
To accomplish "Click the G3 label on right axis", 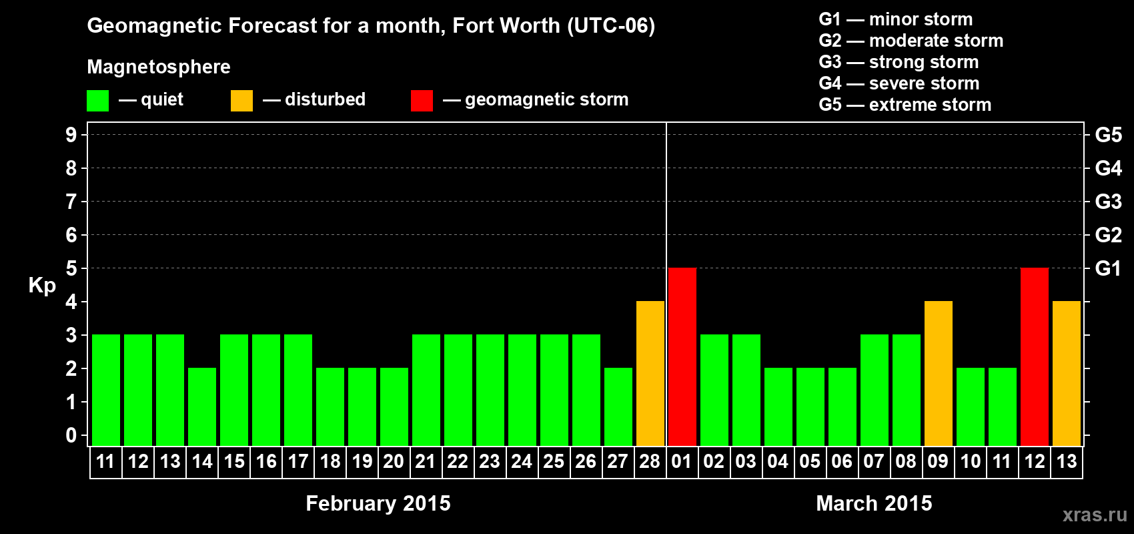I will point(1108,202).
